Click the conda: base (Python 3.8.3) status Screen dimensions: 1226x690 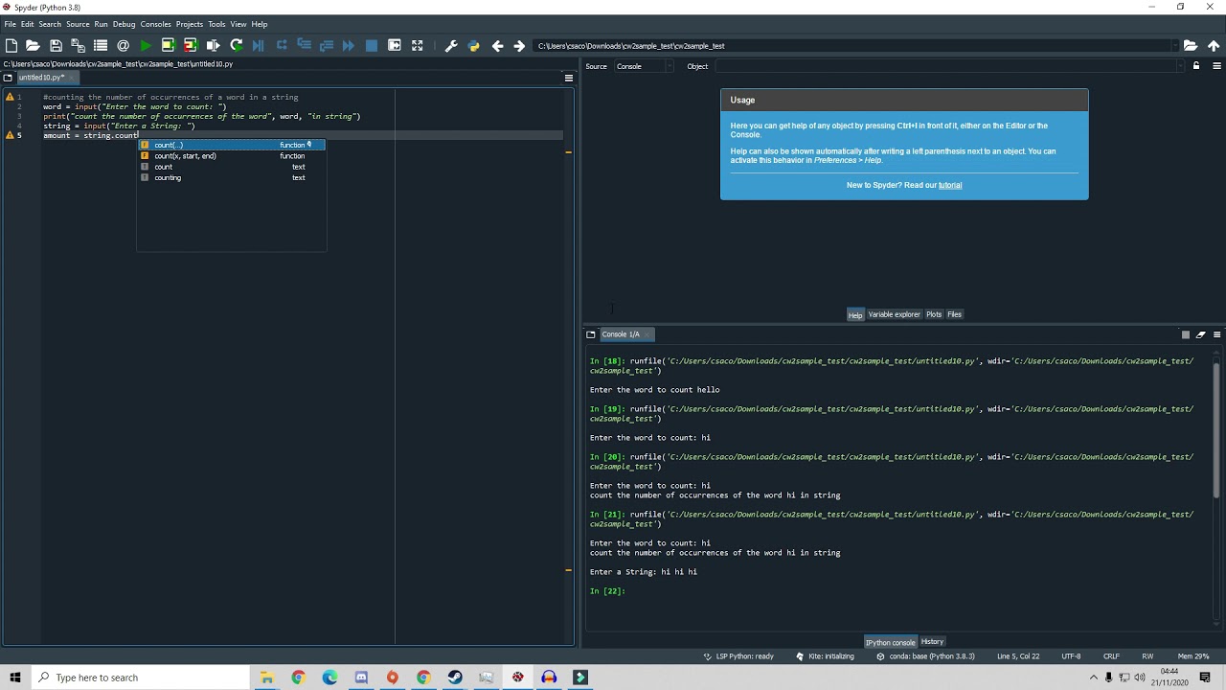[925, 656]
